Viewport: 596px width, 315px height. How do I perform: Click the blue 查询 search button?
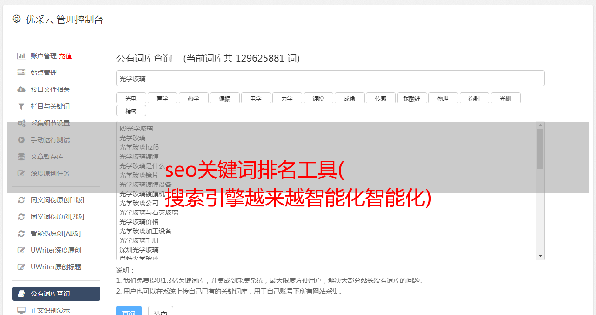click(x=129, y=311)
